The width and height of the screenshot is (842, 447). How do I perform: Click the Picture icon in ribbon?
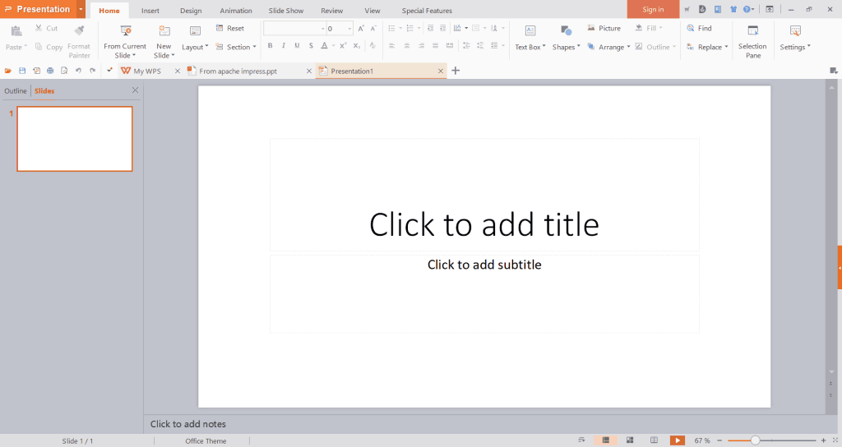tap(604, 29)
